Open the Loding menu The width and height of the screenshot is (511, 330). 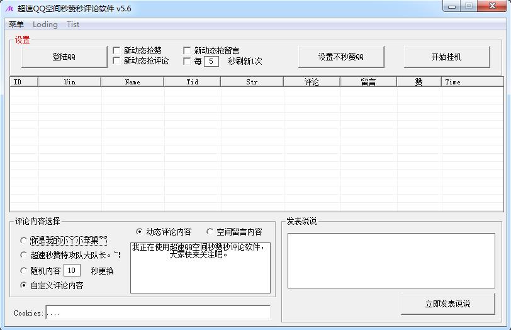(x=45, y=25)
